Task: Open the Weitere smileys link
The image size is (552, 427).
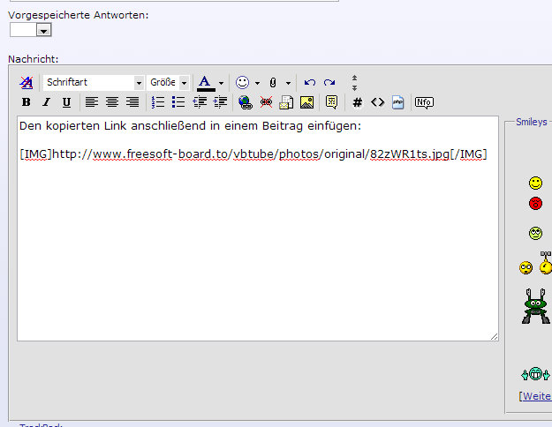Action: [535, 396]
